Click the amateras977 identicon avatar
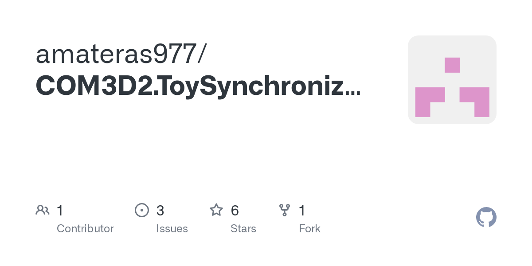Screen dimensions: 532x266 point(452,80)
